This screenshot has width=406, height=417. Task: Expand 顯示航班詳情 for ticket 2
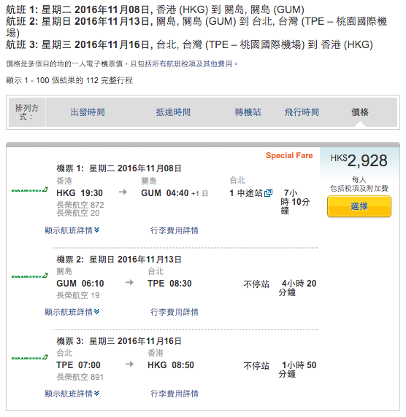[72, 312]
